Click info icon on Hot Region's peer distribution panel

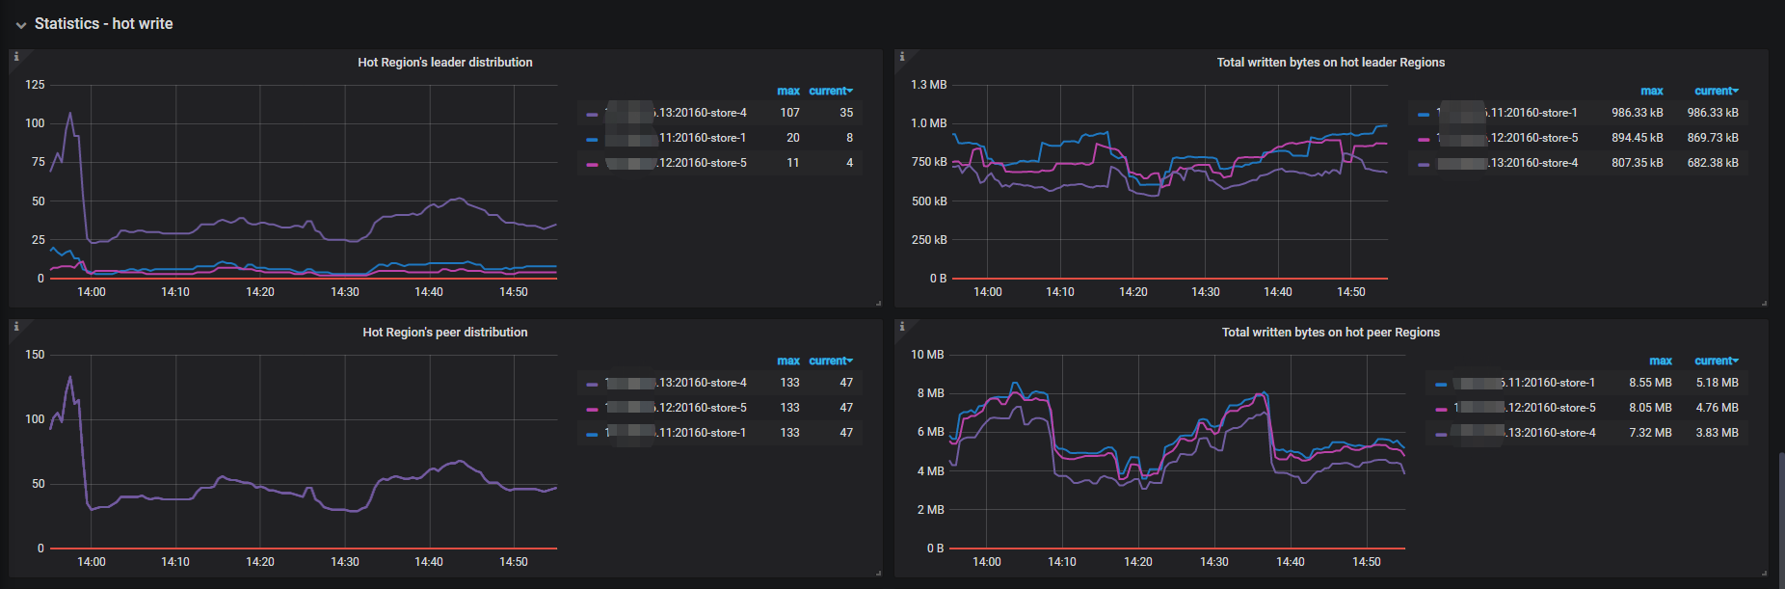pos(16,327)
